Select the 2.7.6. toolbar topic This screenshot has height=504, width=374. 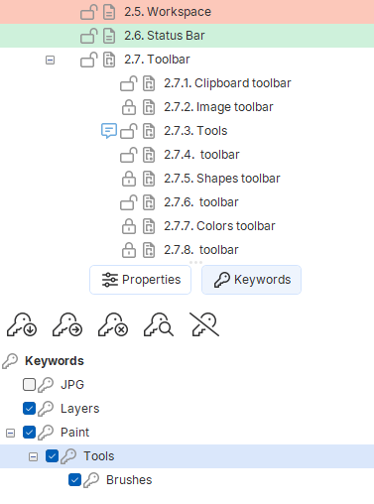201,202
